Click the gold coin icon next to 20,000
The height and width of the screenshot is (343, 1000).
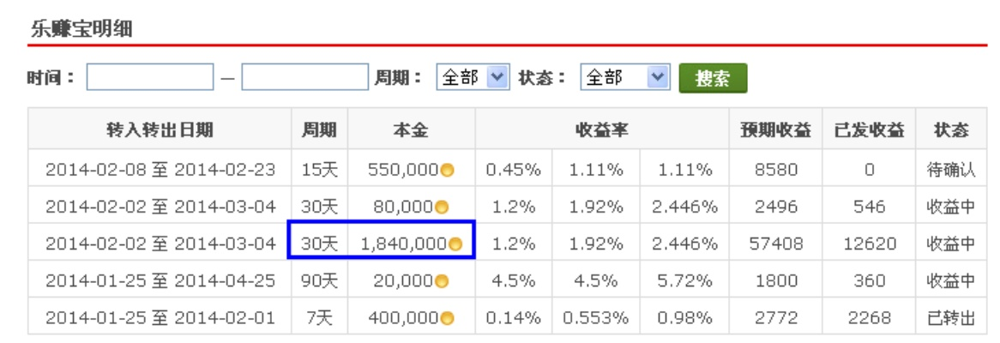tap(441, 282)
